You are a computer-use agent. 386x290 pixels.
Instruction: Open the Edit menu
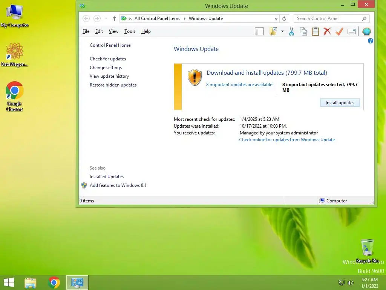point(99,31)
